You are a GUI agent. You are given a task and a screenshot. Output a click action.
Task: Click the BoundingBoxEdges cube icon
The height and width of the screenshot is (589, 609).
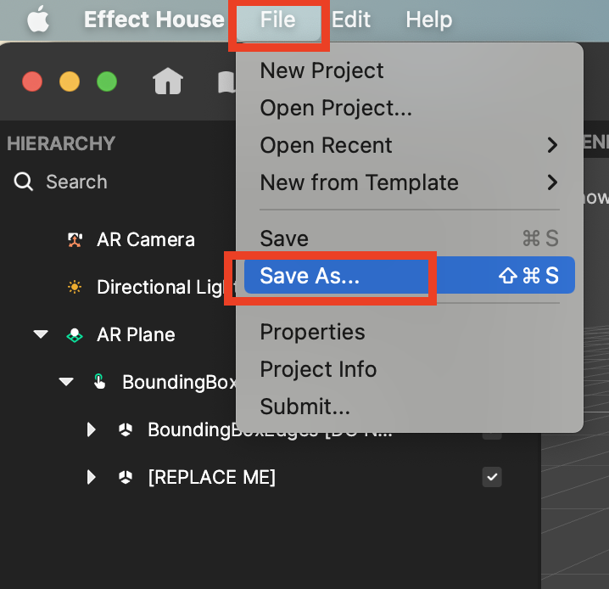click(126, 430)
